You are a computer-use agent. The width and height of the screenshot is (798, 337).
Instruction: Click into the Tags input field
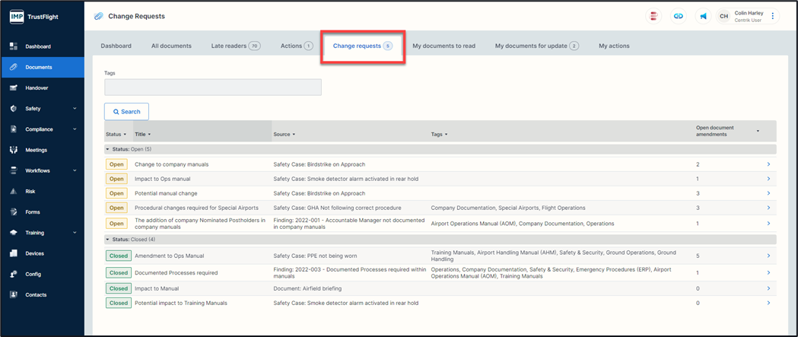pos(213,87)
